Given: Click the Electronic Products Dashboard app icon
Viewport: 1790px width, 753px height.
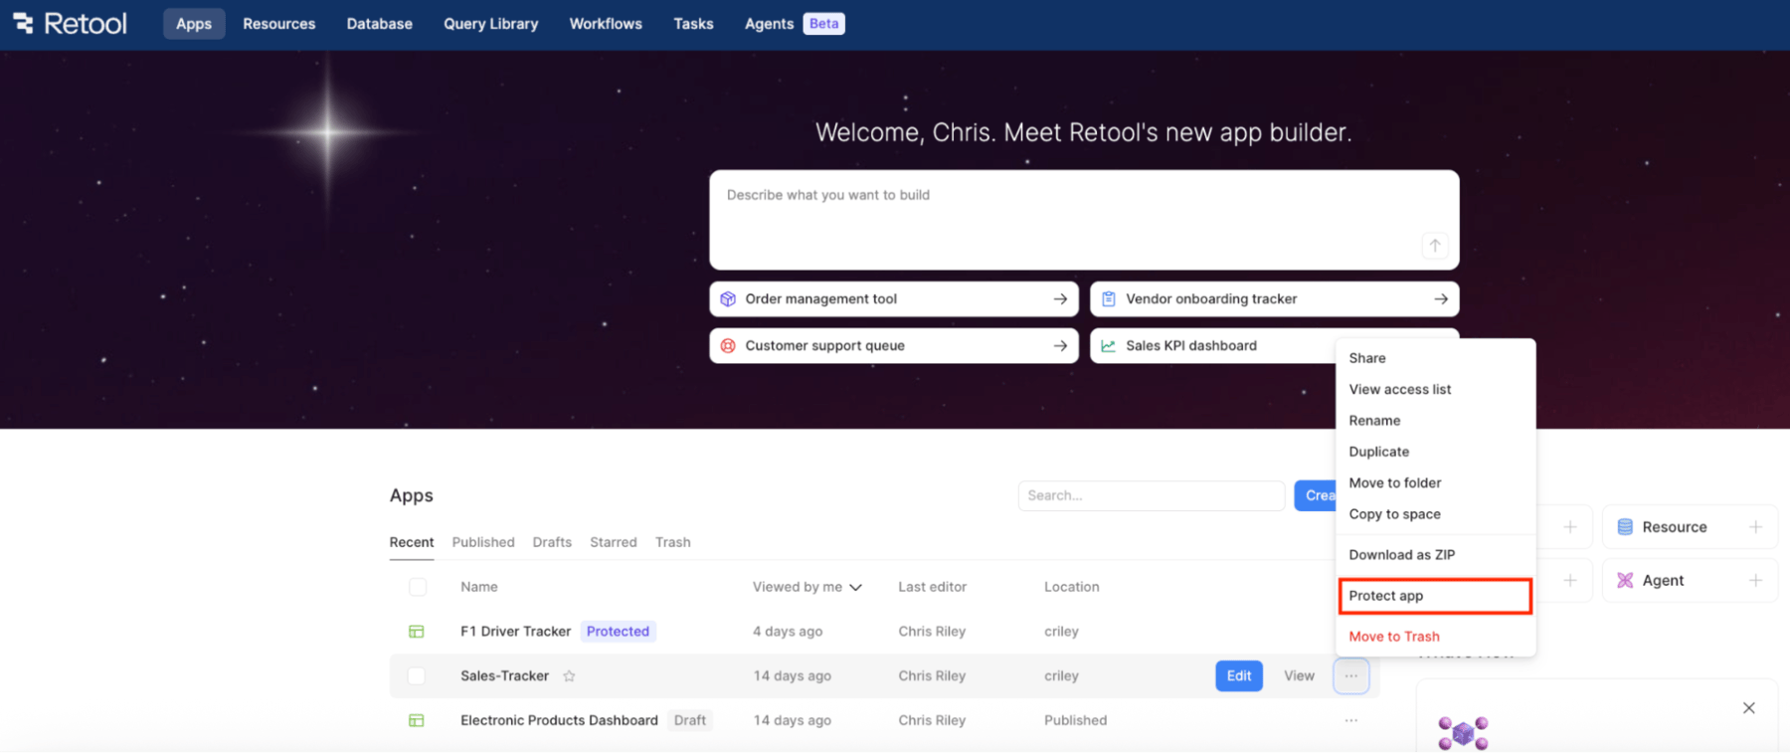Looking at the screenshot, I should (417, 720).
